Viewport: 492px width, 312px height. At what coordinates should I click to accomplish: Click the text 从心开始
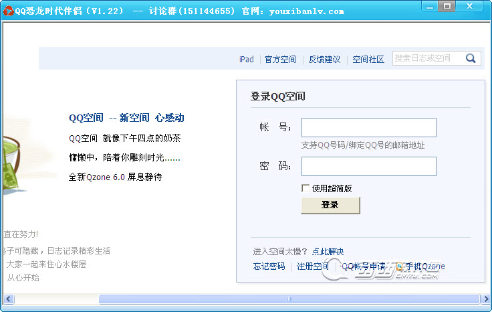click(x=23, y=278)
